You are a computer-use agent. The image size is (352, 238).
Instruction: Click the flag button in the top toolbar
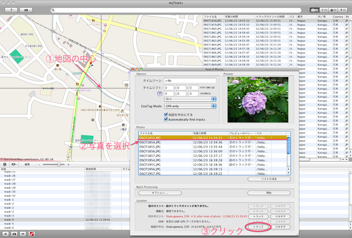click(11, 10)
